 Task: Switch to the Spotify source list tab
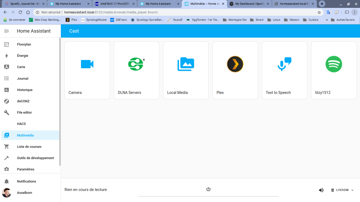(x=24, y=4)
